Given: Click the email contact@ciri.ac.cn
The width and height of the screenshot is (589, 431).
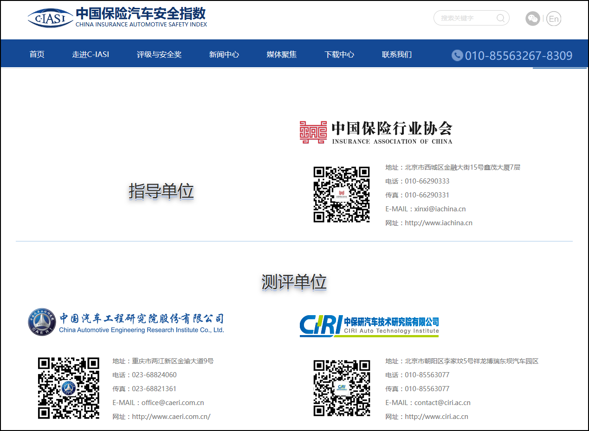Looking at the screenshot, I should 442,403.
